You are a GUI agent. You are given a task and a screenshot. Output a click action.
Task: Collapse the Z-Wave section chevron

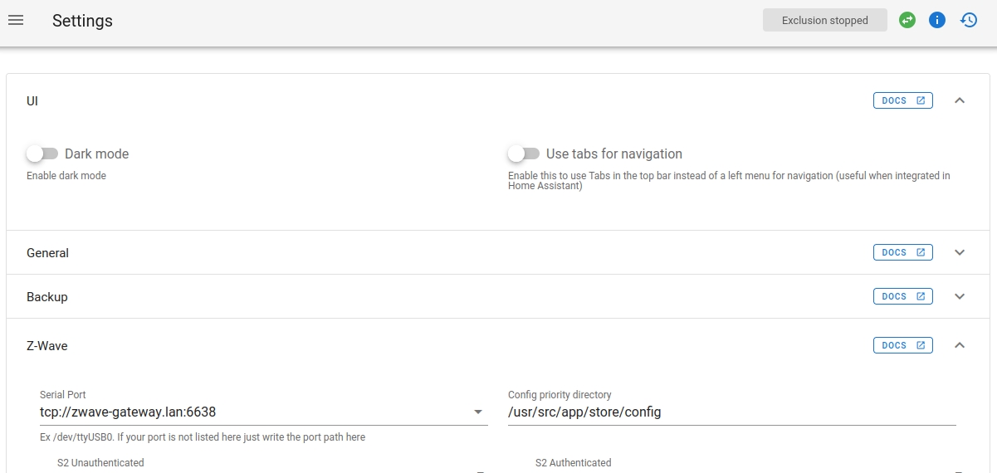(960, 345)
